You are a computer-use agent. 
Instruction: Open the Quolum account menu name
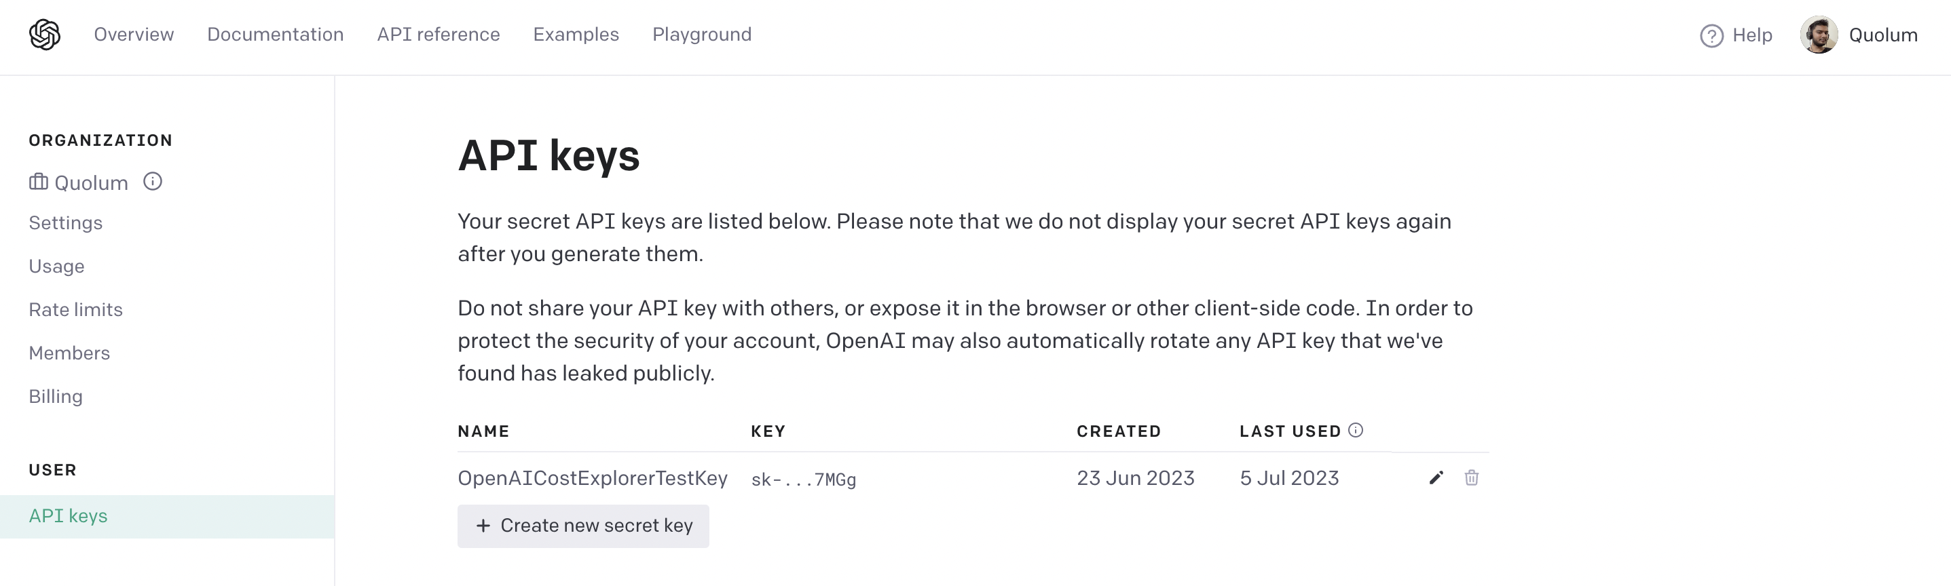[1883, 35]
